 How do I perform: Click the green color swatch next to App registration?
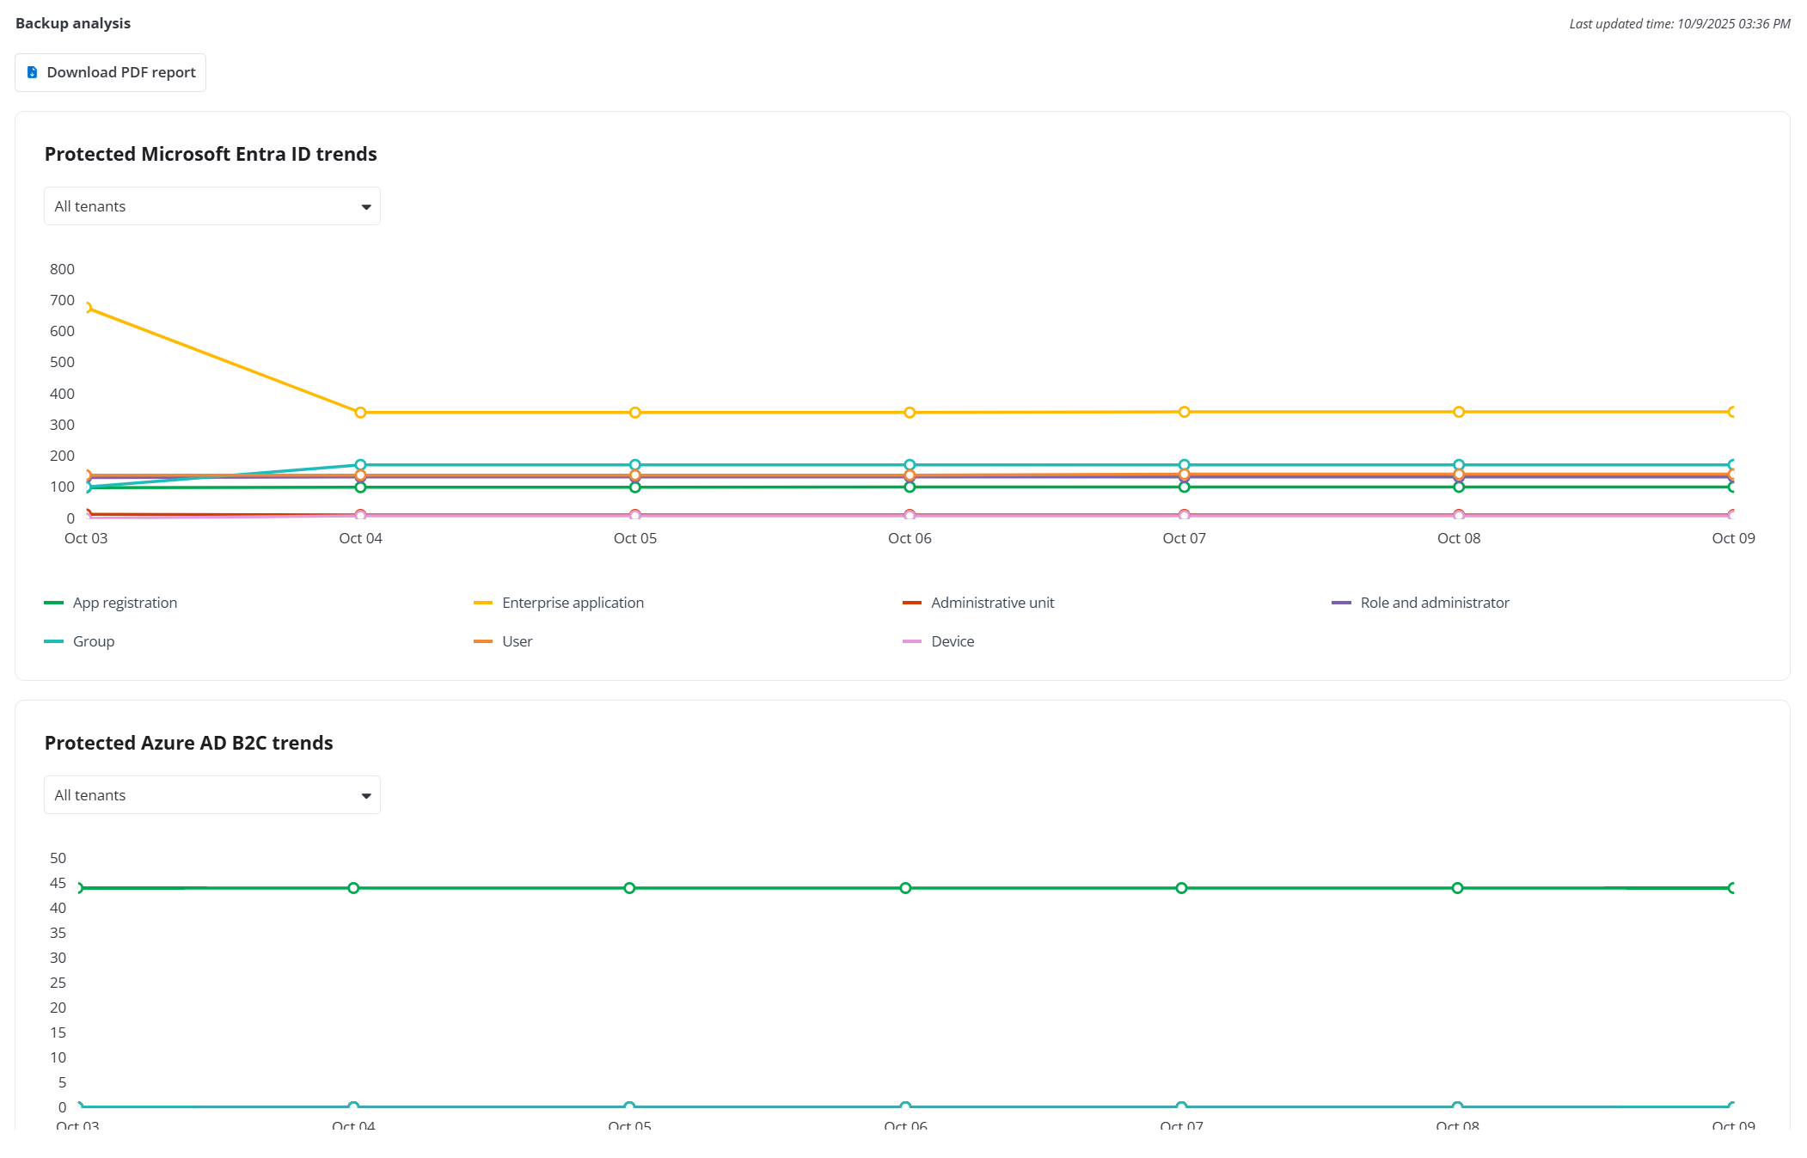pyautogui.click(x=54, y=603)
